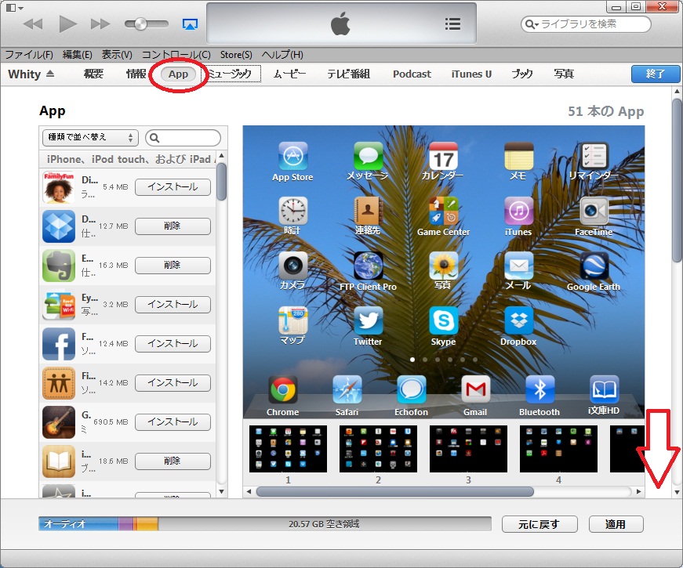Install the Facebook app (12.4 MB)
Screen dimensions: 683x568
point(173,344)
